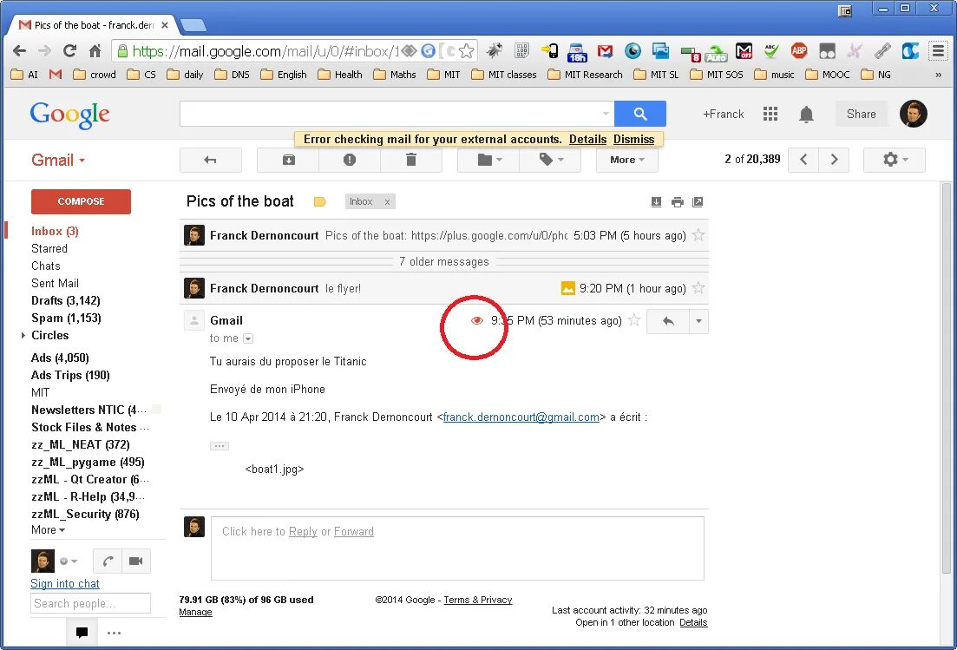Click the +Franck link
Image resolution: width=957 pixels, height=650 pixels.
pos(724,115)
